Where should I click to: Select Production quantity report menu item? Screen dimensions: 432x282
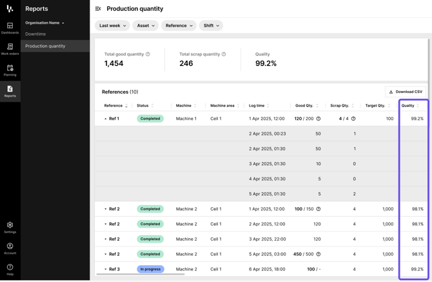(45, 46)
